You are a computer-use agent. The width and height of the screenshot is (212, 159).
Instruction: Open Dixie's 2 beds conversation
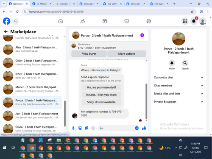pos(32,63)
